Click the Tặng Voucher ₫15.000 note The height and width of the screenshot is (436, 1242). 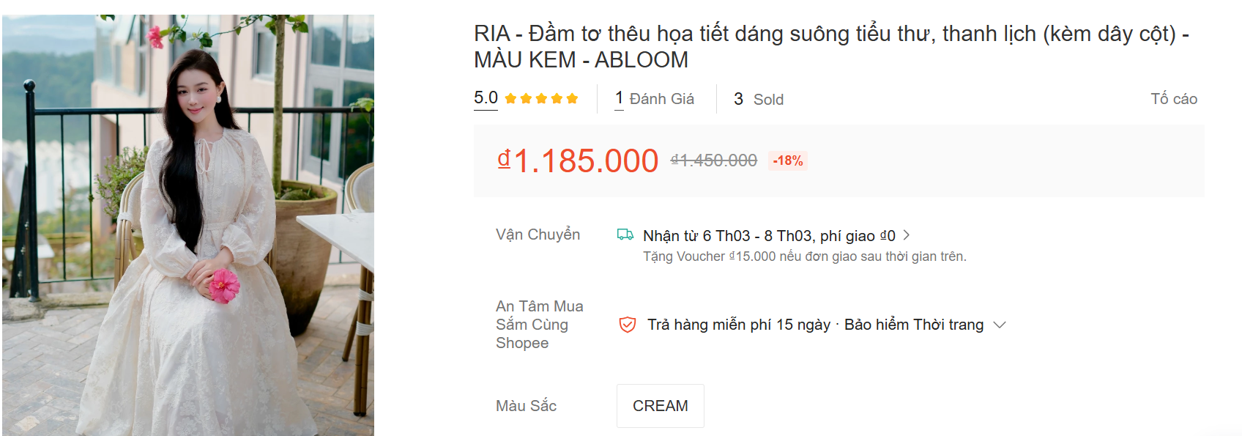tap(804, 256)
